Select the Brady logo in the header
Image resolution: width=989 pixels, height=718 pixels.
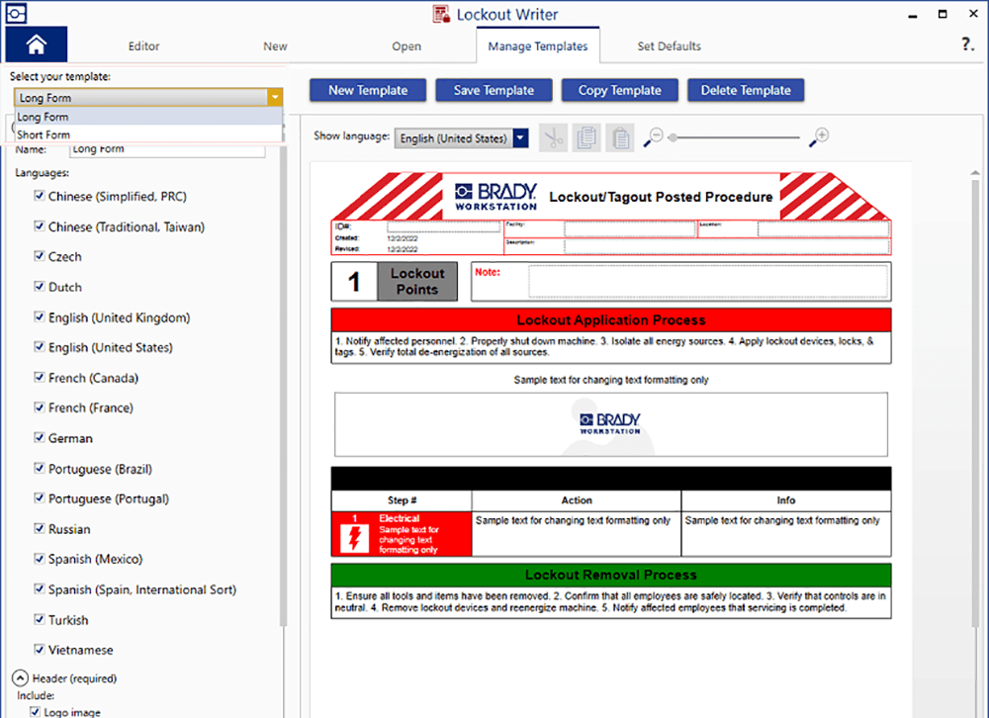tap(495, 197)
